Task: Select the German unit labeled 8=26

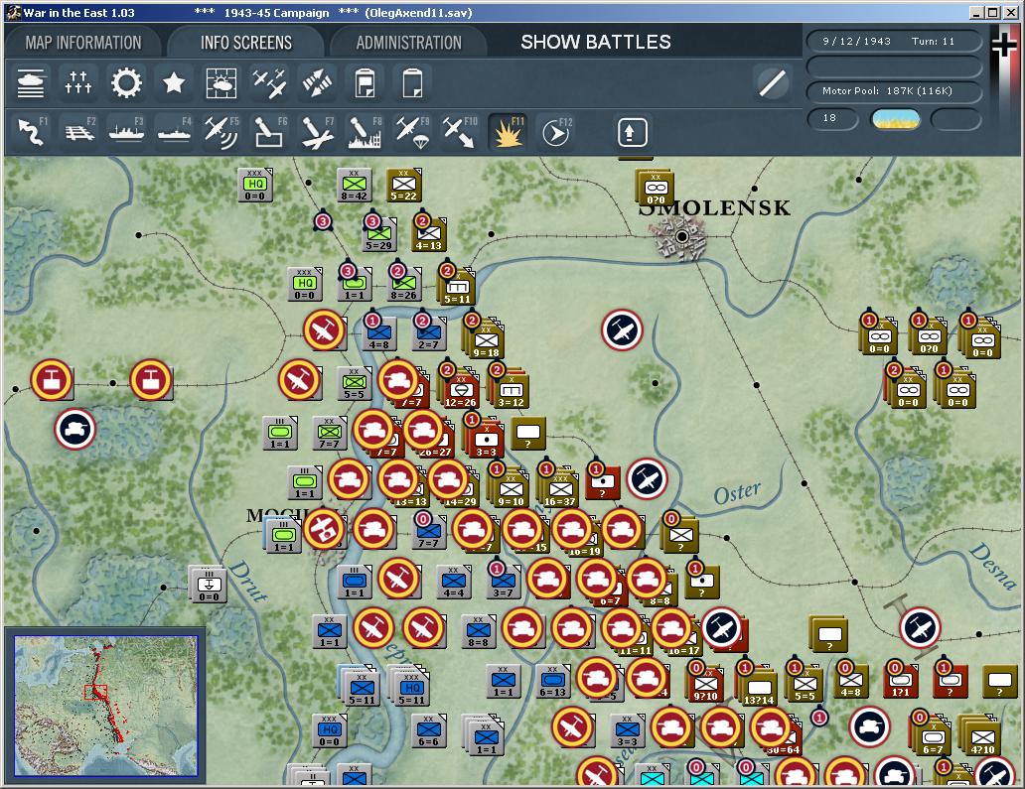Action: pos(404,284)
